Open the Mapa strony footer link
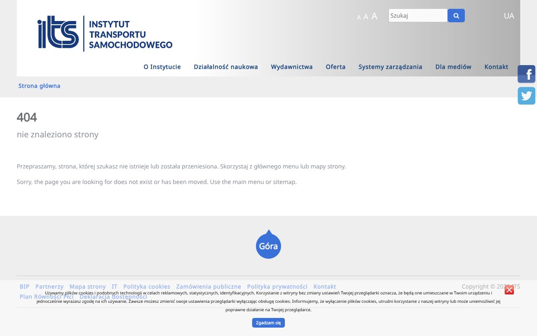 coord(88,286)
